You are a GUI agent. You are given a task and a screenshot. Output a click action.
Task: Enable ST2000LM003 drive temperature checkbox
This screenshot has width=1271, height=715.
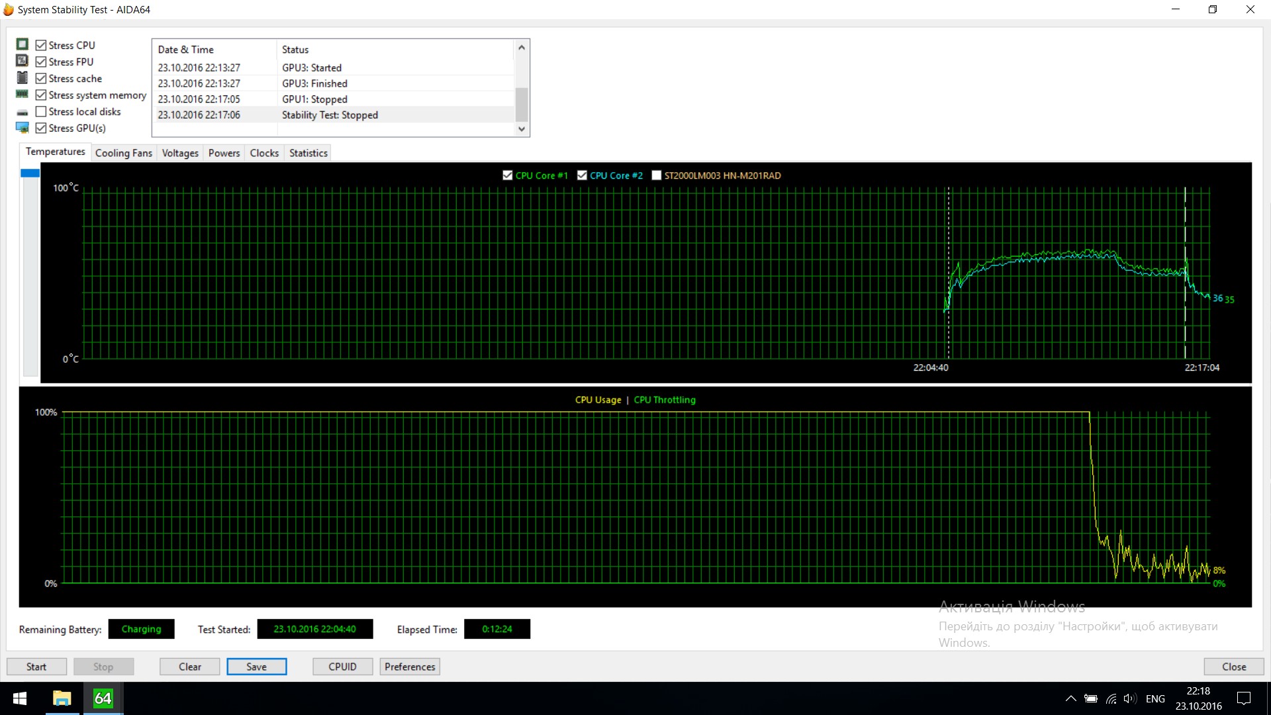click(657, 175)
